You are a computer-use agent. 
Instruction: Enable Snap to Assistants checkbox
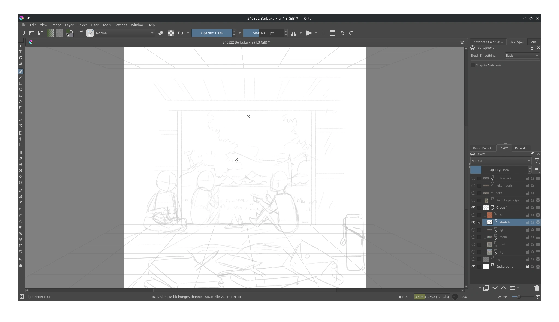[473, 65]
